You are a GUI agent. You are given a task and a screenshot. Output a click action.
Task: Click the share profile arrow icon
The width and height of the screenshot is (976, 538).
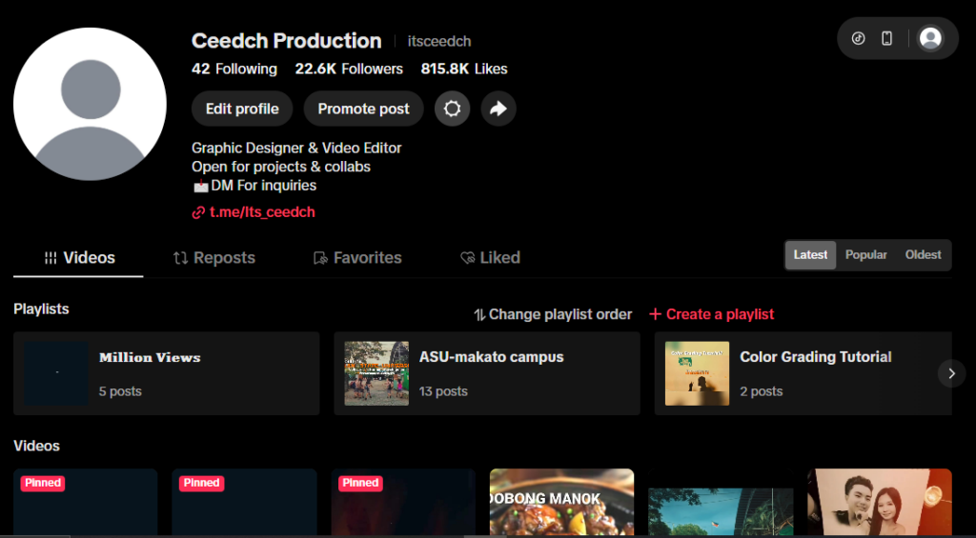click(x=498, y=109)
